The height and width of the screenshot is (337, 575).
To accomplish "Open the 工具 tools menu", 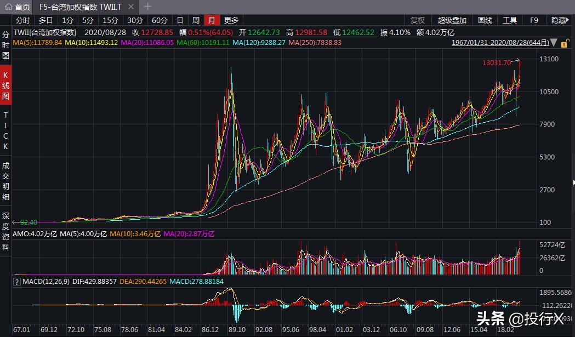I will tap(509, 20).
